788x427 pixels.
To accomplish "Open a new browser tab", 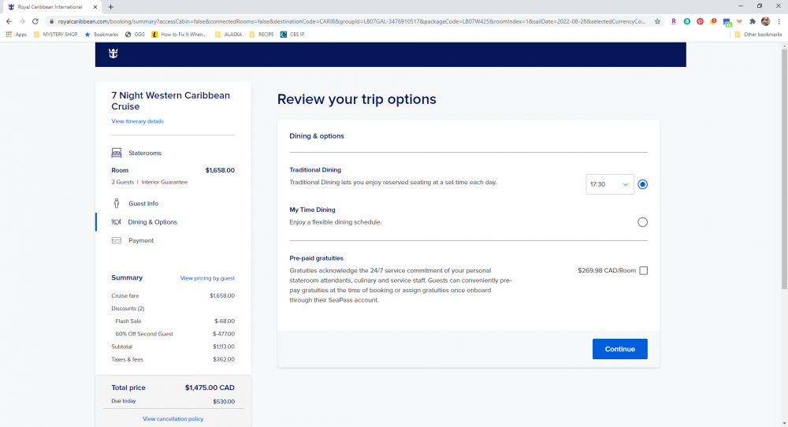I will [110, 7].
